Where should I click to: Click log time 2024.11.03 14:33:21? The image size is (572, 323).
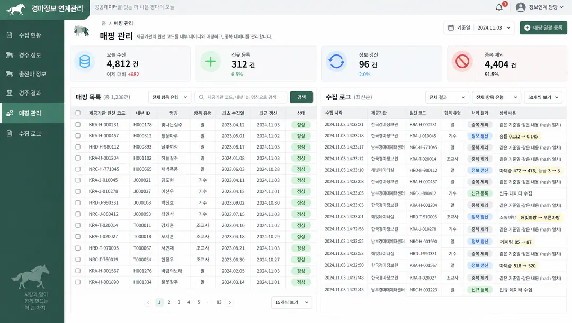(x=344, y=125)
